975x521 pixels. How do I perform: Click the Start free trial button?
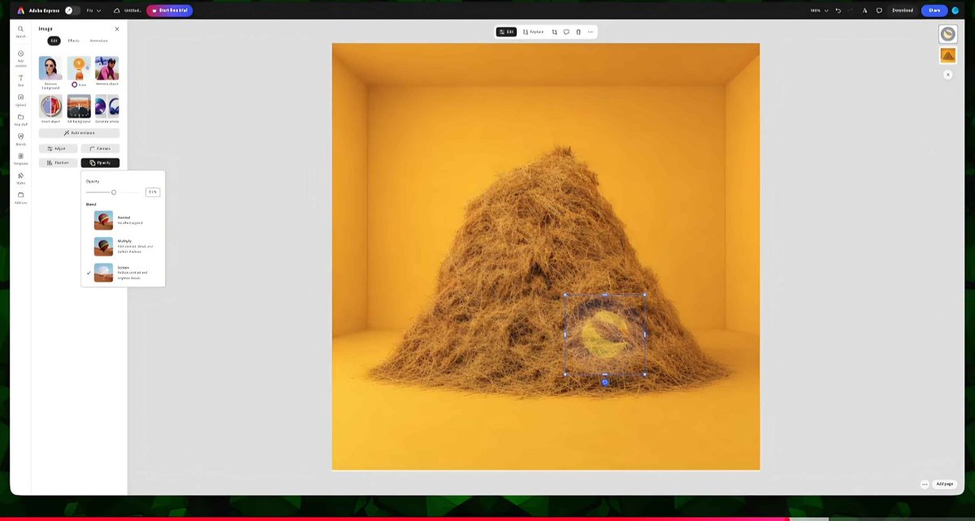coord(170,11)
